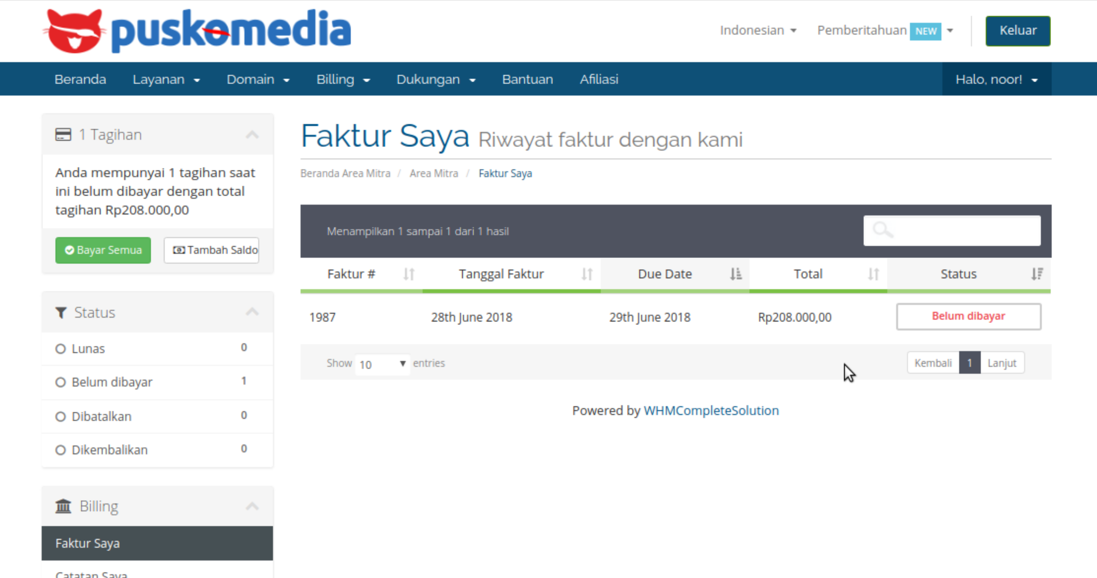This screenshot has width=1097, height=578.
Task: Click the Faktur Saya breadcrumb text
Action: [x=505, y=174]
